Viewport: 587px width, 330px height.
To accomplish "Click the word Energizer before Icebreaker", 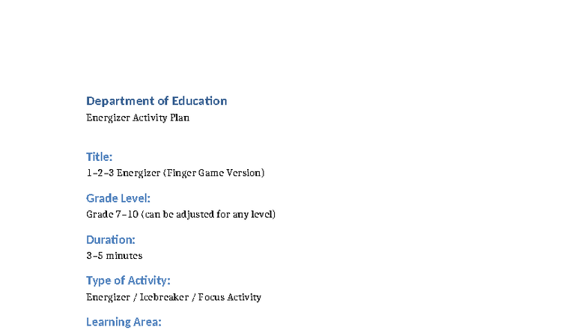I will 108,297.
